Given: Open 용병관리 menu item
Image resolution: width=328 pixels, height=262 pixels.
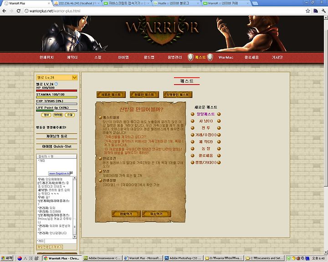Looking at the screenshot, I should (174, 57).
